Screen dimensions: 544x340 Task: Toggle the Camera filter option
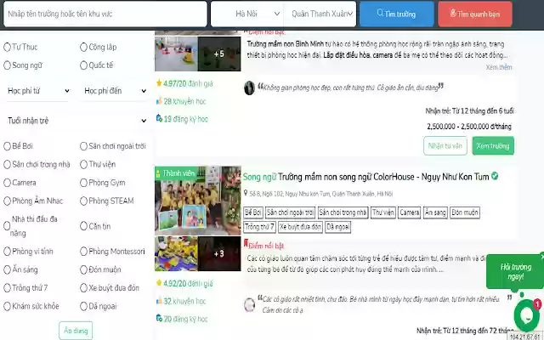point(7,183)
